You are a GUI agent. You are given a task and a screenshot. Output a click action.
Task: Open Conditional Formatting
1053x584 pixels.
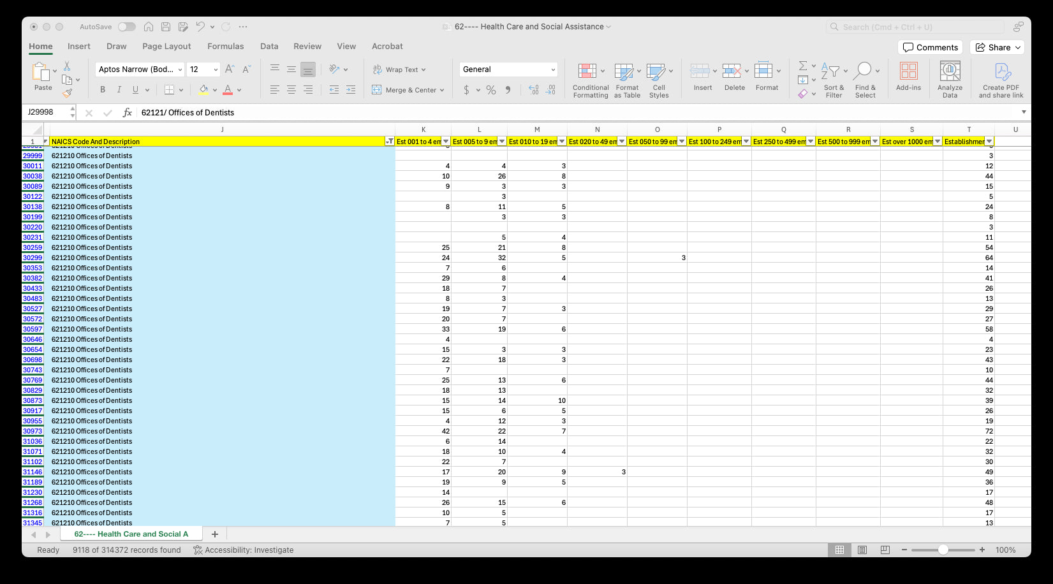pos(591,80)
